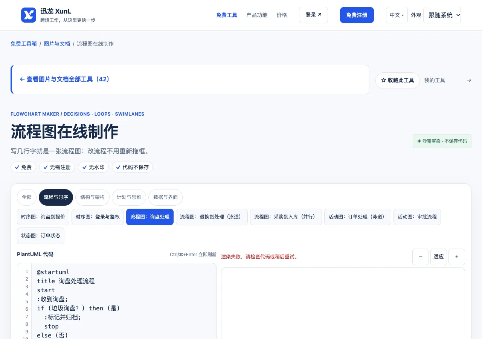This screenshot has height=339, width=482.
Task: Click the 免费注册 button
Action: point(357,15)
